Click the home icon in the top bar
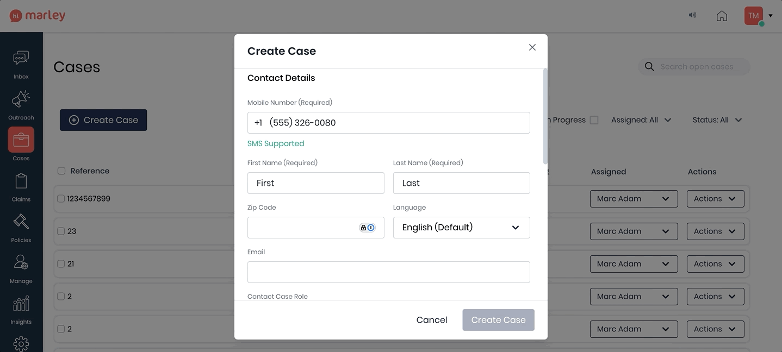This screenshot has height=352, width=782. click(722, 15)
